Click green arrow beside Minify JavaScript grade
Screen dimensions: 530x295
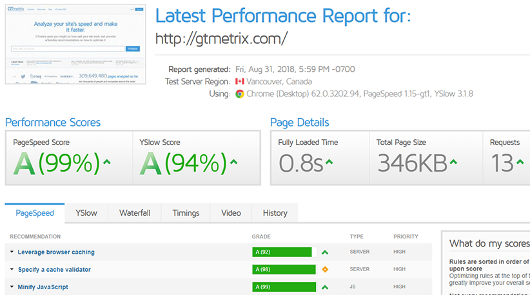point(325,287)
